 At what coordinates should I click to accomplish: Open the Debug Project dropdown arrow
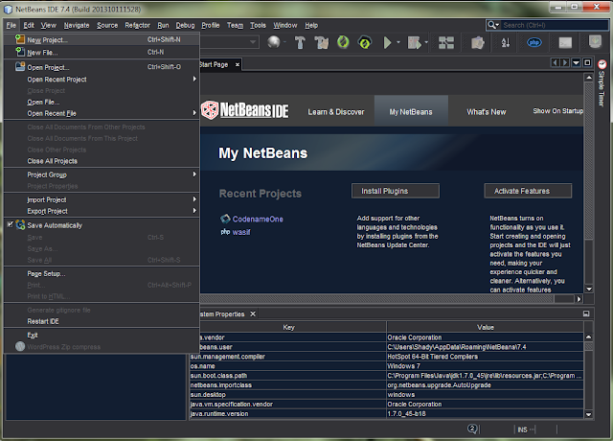(x=426, y=42)
